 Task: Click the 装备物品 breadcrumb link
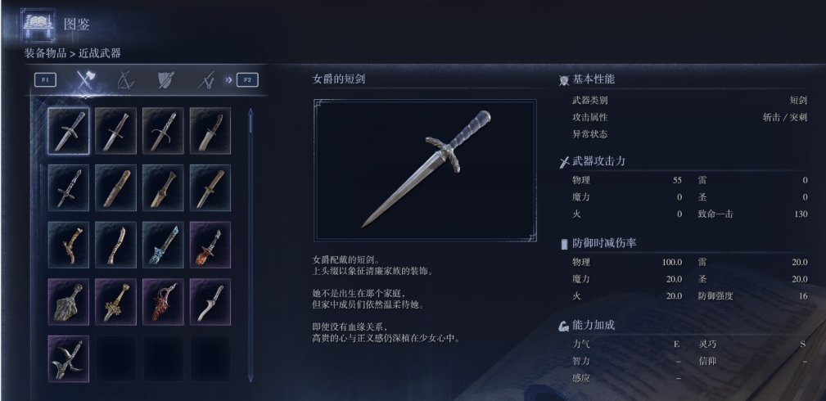(x=45, y=53)
